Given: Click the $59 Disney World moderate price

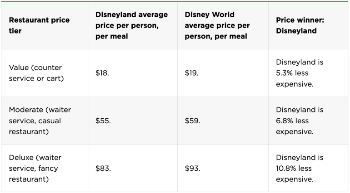Looking at the screenshot, I should [192, 121].
